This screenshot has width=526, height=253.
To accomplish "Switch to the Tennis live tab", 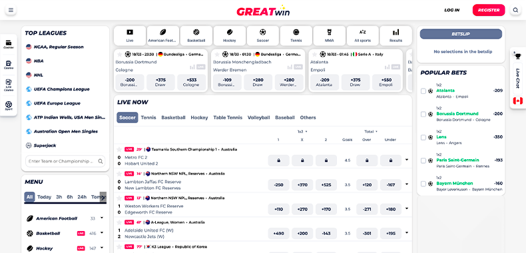I will [x=148, y=118].
